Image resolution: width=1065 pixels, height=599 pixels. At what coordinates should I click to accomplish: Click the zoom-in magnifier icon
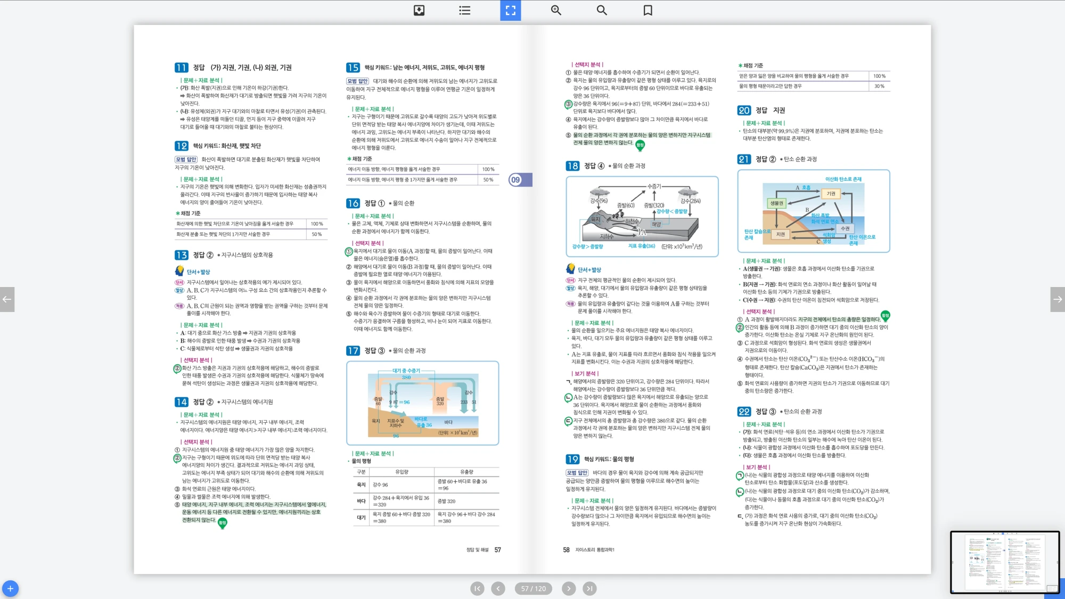(556, 10)
